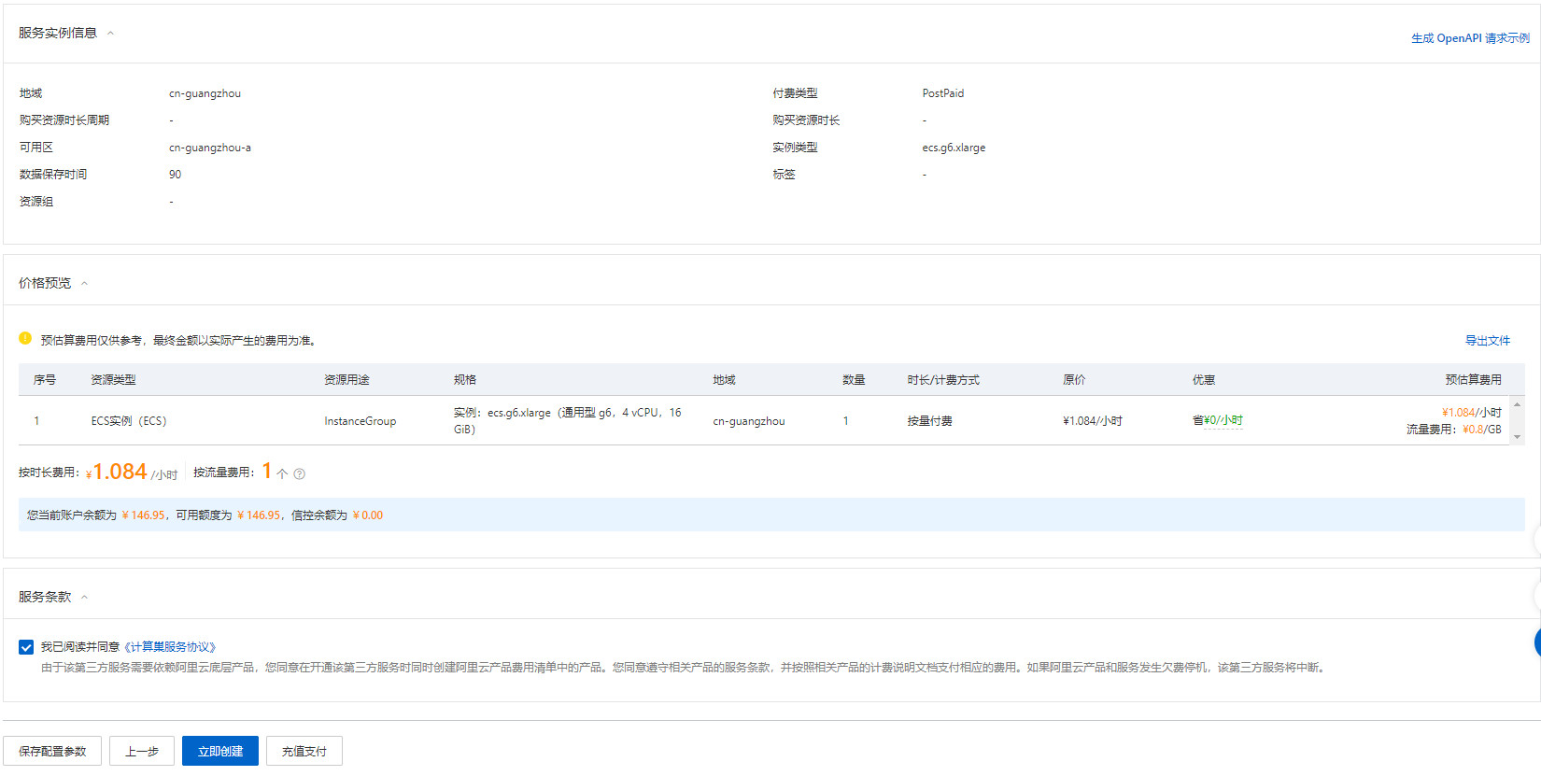Go back with the 上一步 button
This screenshot has width=1541, height=776.
coord(142,751)
